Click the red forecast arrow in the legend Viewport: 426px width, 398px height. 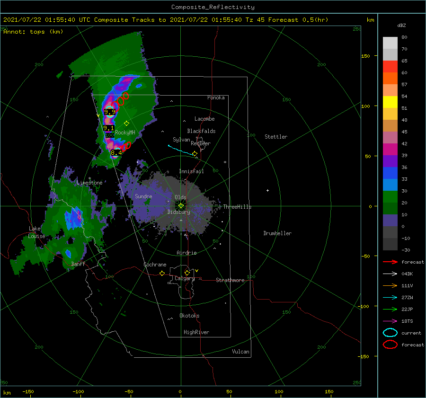[390, 262]
